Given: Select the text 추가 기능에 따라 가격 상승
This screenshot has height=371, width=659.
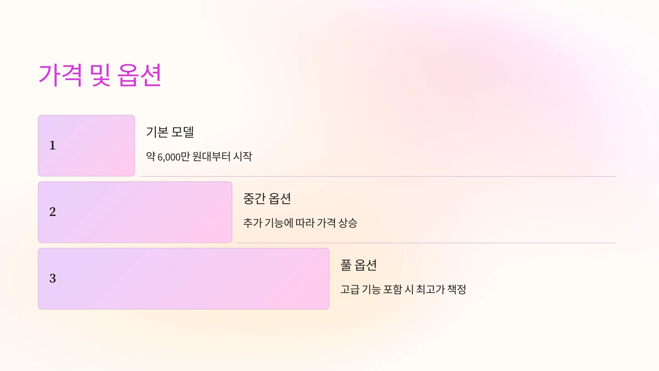Looking at the screenshot, I should click(x=300, y=223).
